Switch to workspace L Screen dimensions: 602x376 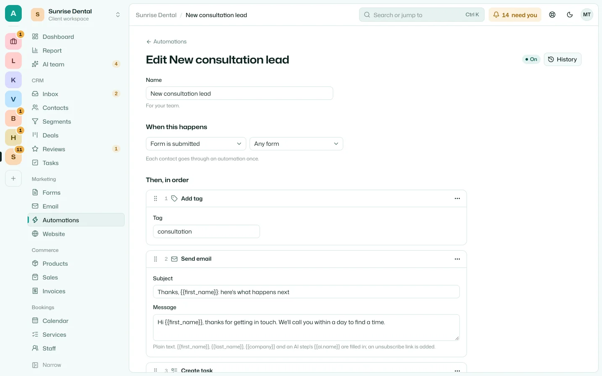[x=13, y=61]
